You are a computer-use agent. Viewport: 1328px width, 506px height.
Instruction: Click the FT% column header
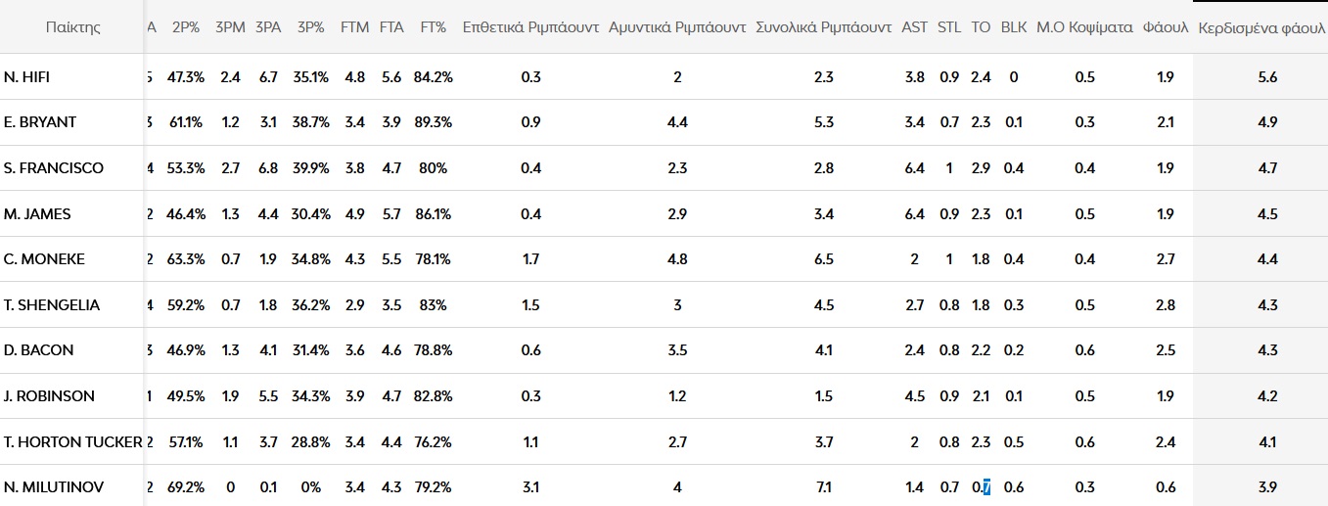(433, 26)
